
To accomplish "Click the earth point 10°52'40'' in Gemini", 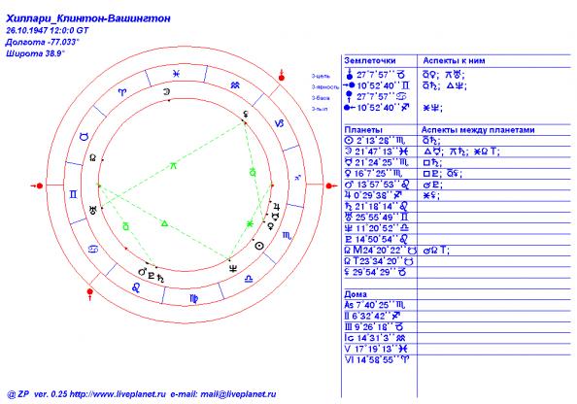I will pos(377,85).
